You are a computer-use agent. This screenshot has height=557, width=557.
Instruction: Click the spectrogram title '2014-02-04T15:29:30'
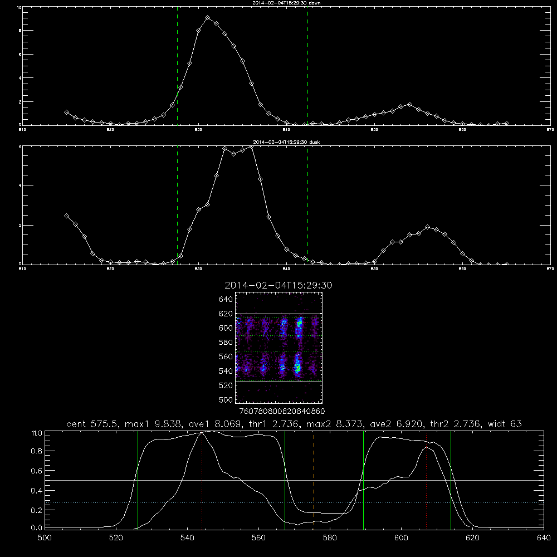click(x=278, y=285)
